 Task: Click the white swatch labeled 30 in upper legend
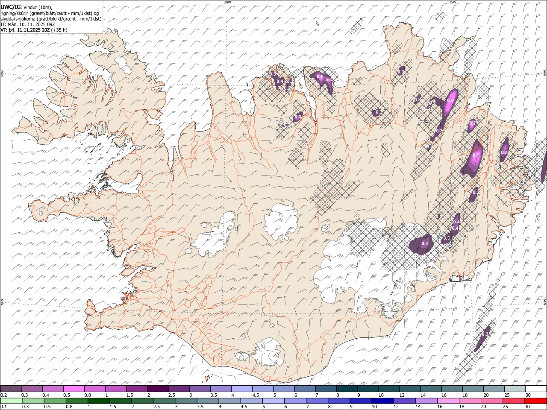535,389
